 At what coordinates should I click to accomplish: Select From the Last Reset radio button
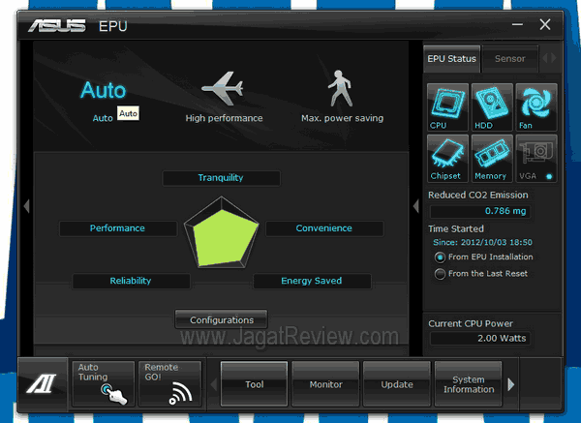(x=440, y=274)
